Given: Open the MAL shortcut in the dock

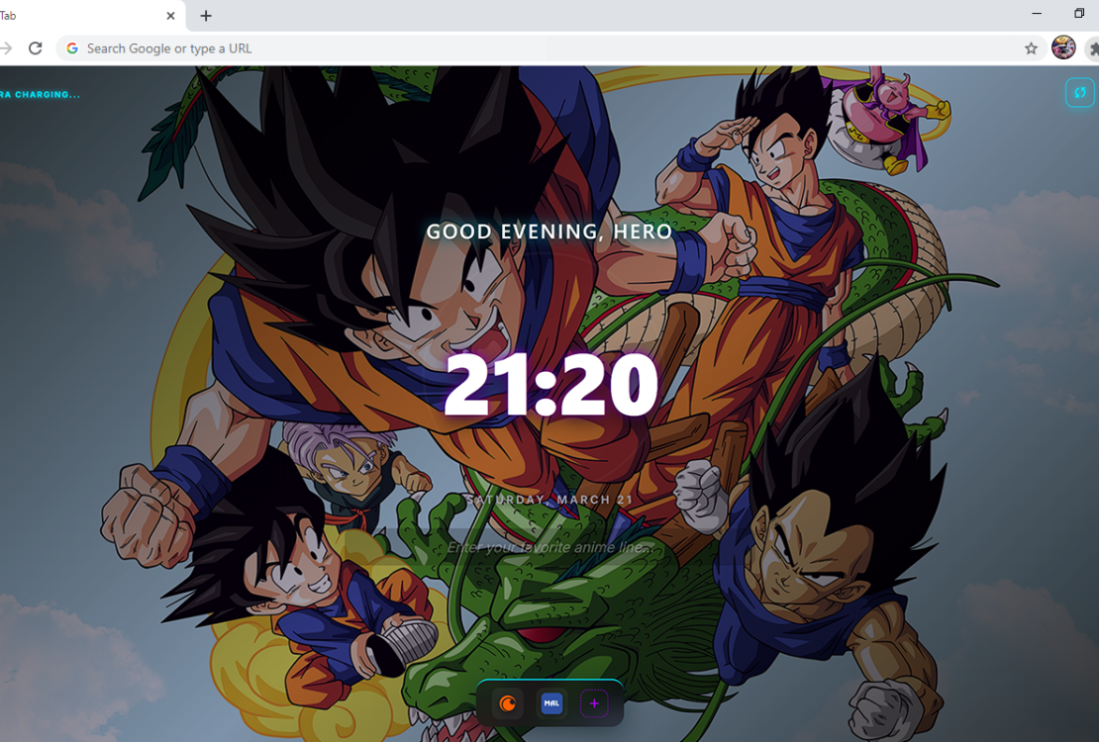Looking at the screenshot, I should (x=551, y=702).
